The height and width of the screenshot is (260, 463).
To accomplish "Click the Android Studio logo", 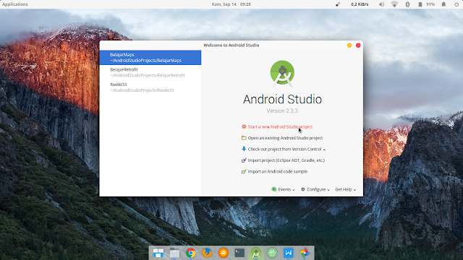I will tap(282, 74).
